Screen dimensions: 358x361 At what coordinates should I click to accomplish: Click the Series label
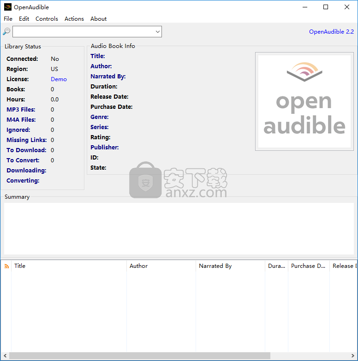tap(100, 127)
